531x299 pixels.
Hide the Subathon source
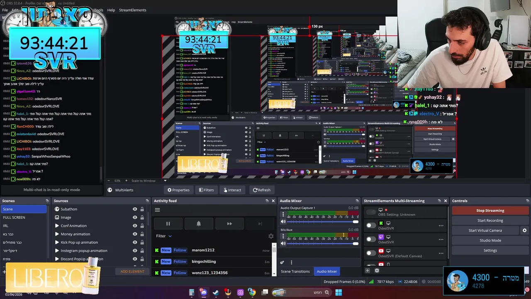[135, 209]
